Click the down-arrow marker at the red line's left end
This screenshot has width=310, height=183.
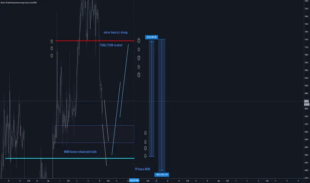pos(52,41)
